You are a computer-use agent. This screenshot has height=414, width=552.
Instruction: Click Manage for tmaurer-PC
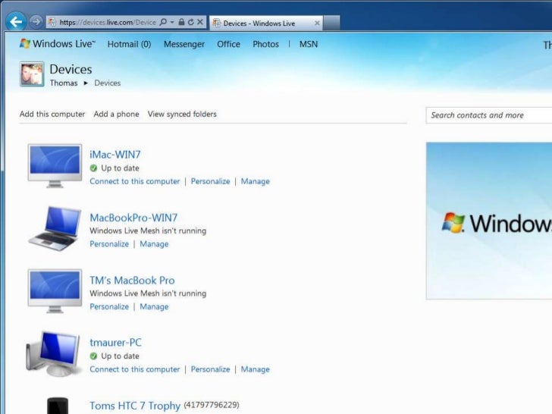pos(256,369)
